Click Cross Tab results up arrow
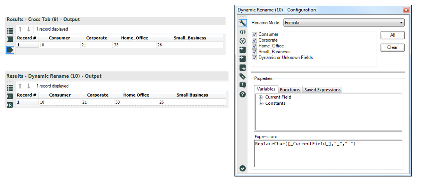Screen dimensions: 421x185 coord(20,29)
